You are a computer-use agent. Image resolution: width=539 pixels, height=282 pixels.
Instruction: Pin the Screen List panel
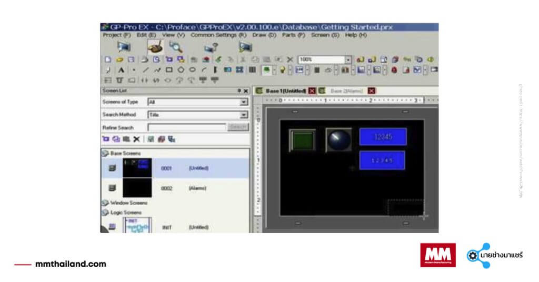[x=239, y=91]
